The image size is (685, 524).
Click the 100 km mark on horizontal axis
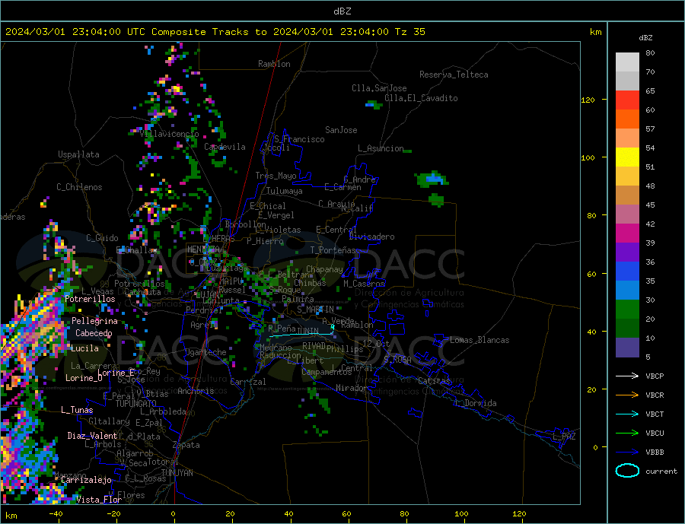tap(461, 514)
